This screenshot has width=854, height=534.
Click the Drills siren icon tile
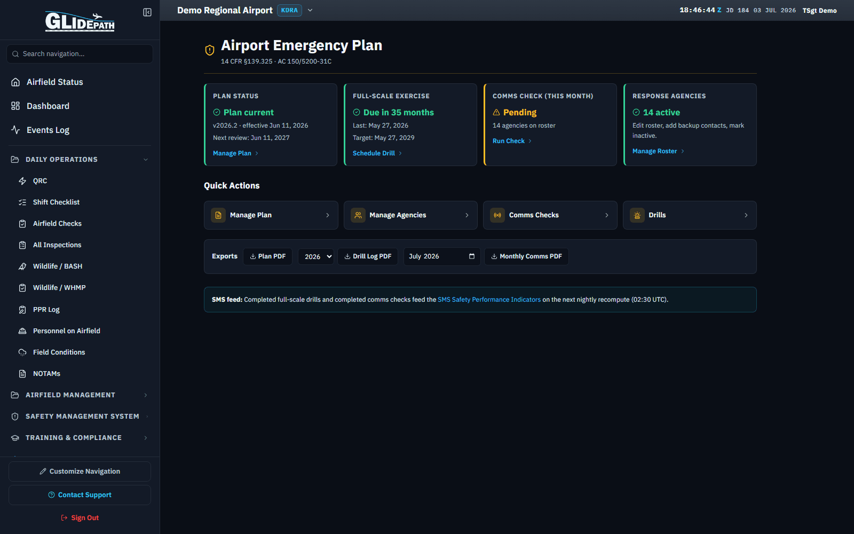point(637,215)
